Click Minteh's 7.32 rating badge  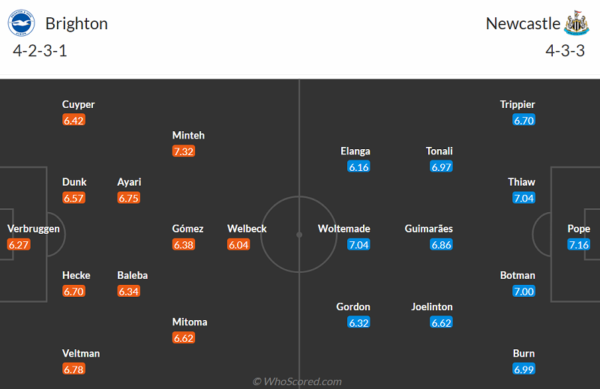184,151
